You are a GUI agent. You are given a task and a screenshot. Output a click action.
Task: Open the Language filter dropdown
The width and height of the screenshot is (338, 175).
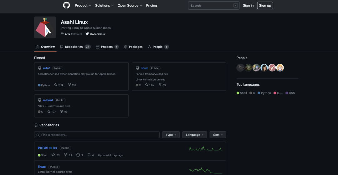(x=194, y=135)
